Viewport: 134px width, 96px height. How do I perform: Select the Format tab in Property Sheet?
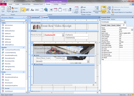click(x=104, y=25)
